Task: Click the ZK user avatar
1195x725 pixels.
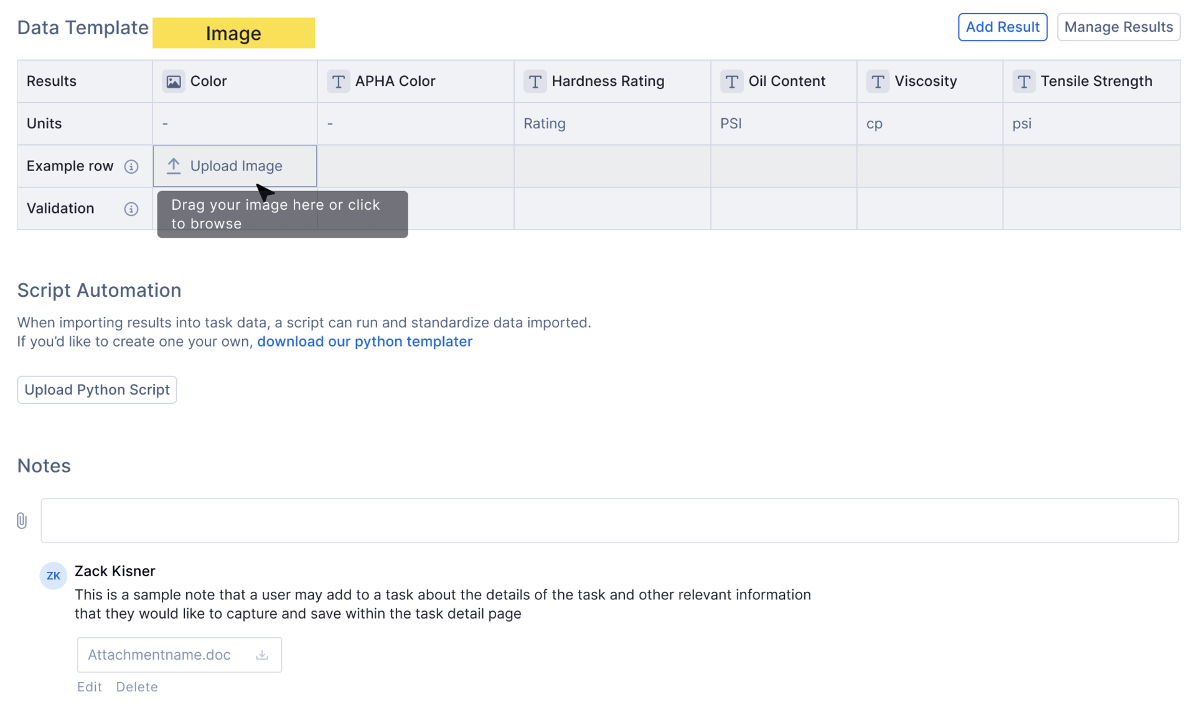Action: (54, 576)
